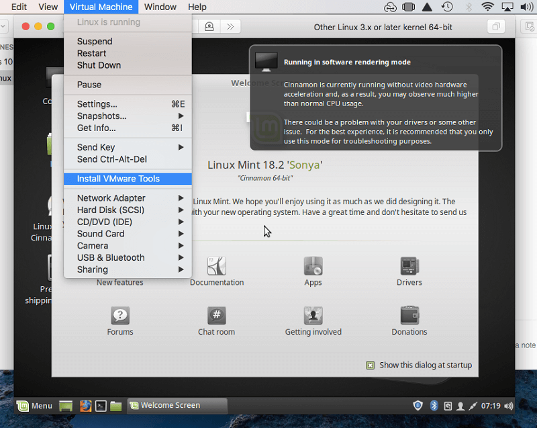
Task: Choose Shut Down from Virtual Machine menu
Action: click(128, 65)
